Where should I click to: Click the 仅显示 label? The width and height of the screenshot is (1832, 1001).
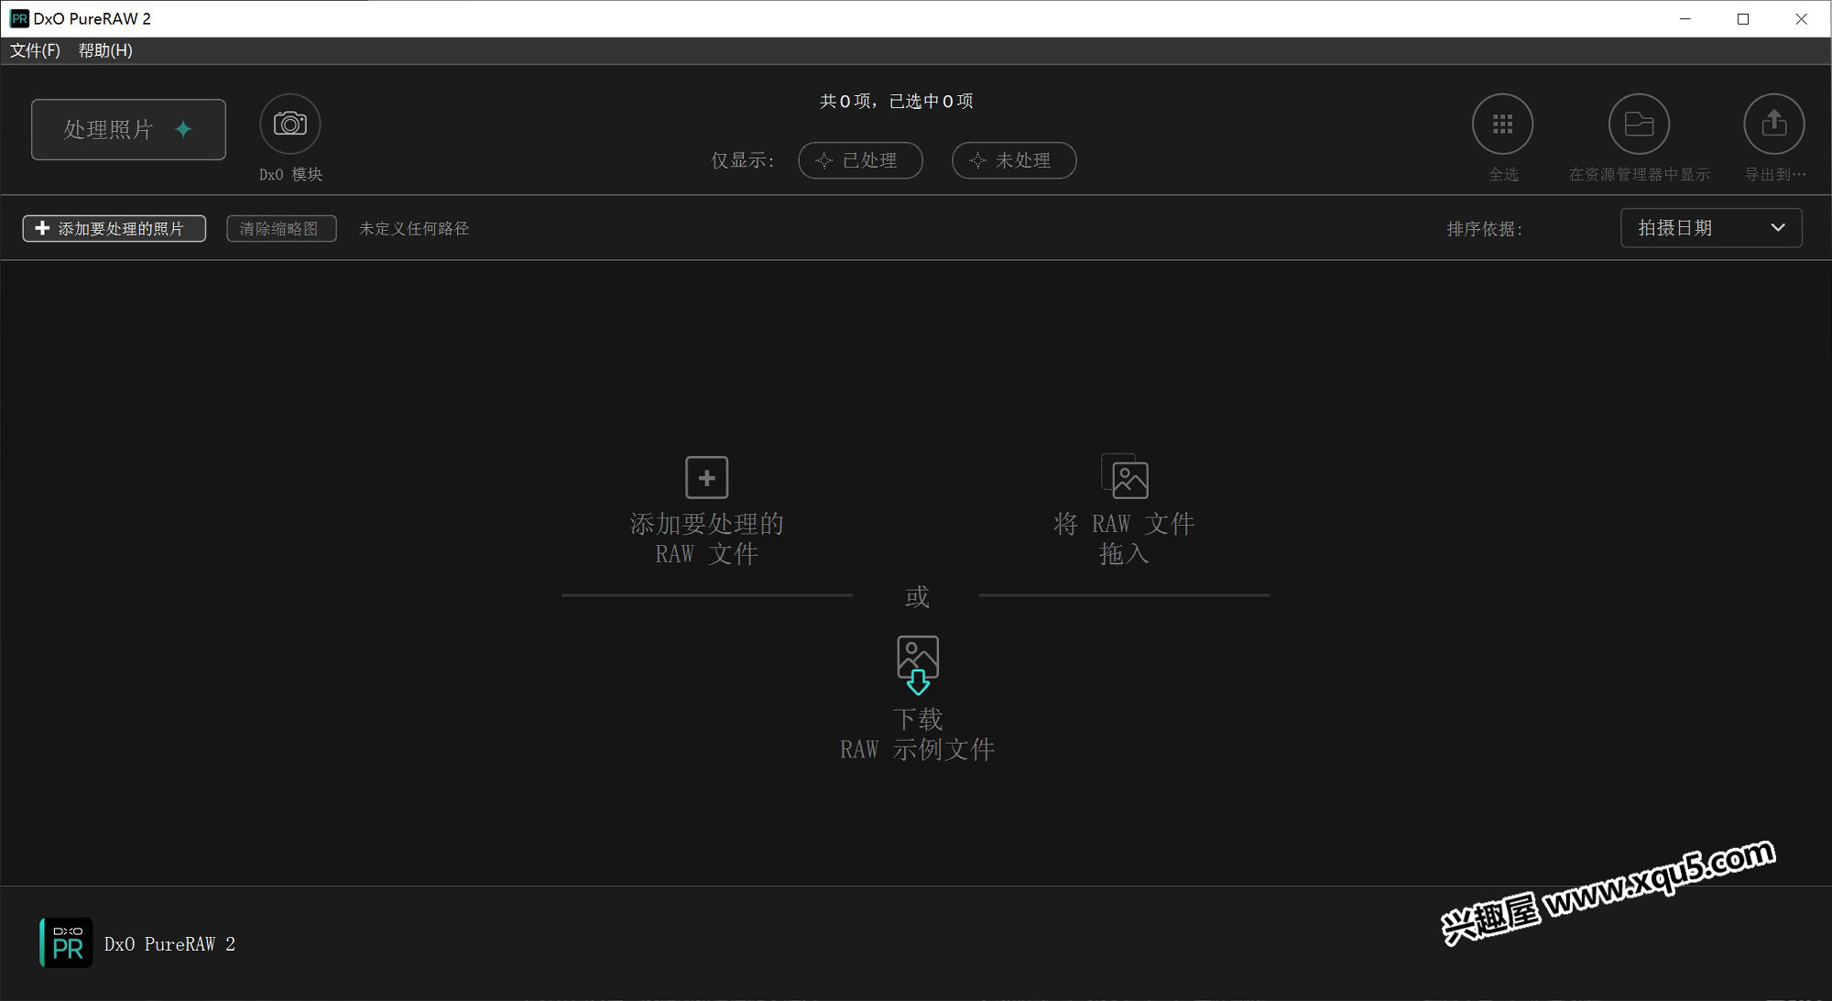(x=743, y=160)
